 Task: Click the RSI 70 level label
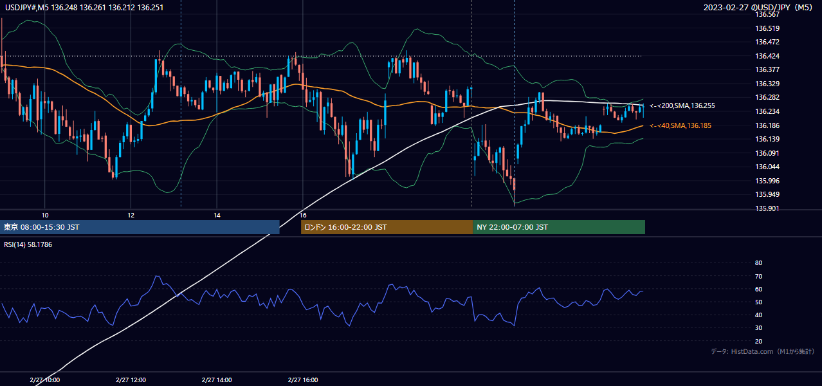click(758, 276)
